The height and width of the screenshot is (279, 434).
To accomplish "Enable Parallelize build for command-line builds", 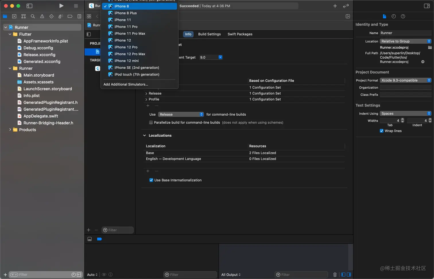I will tap(151, 123).
